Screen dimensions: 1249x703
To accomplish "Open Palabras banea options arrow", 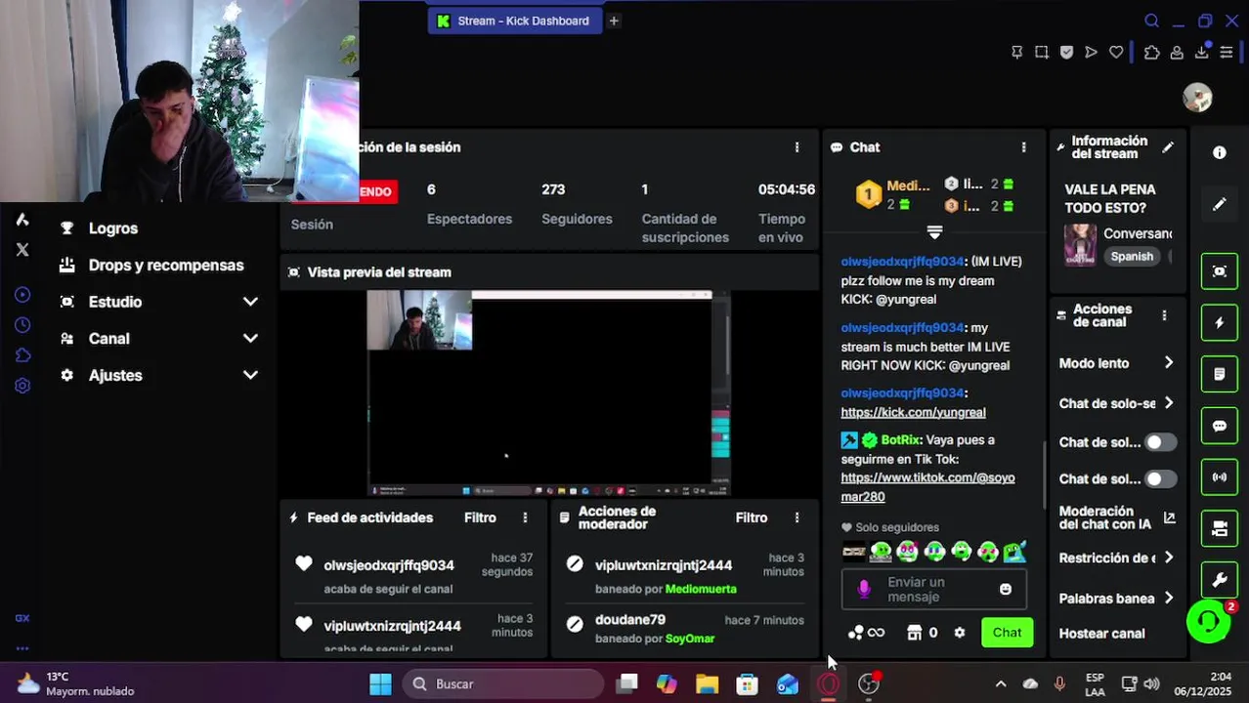I will coord(1169,599).
